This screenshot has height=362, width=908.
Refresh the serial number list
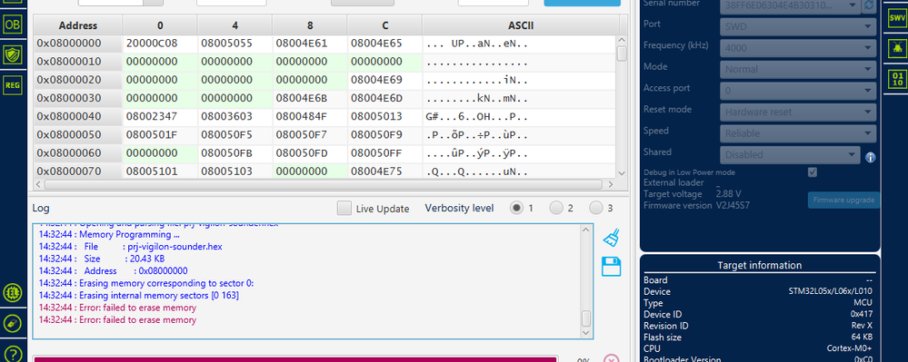coord(869,5)
